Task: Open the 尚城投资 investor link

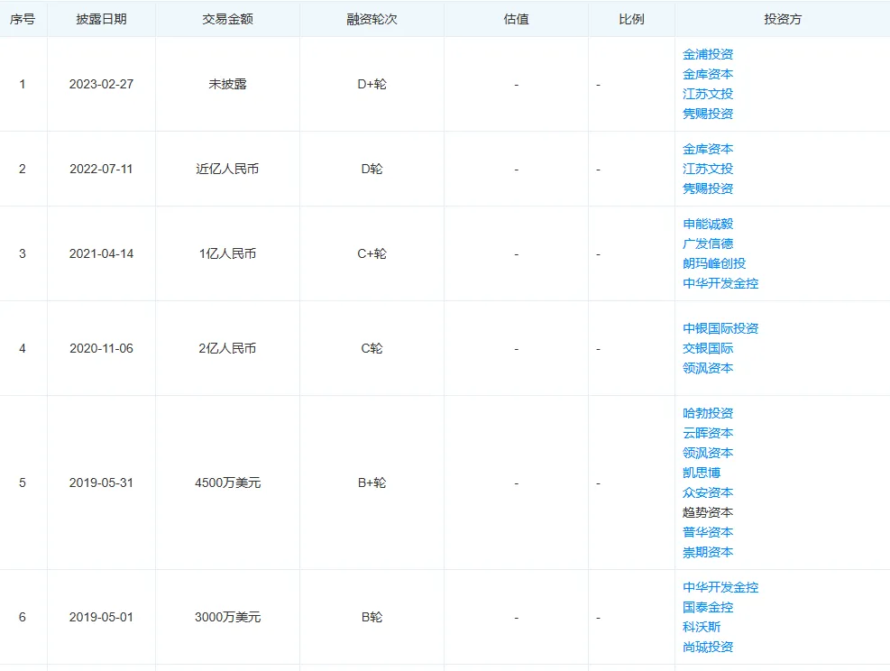Action: [708, 647]
